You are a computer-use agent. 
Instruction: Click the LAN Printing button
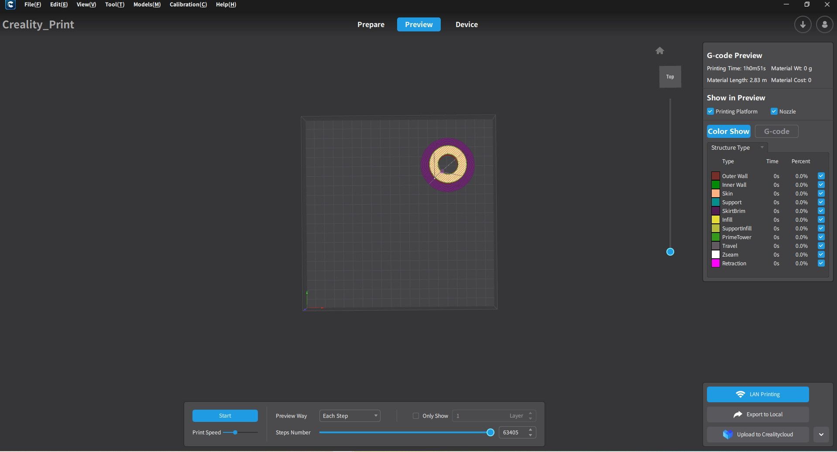758,394
